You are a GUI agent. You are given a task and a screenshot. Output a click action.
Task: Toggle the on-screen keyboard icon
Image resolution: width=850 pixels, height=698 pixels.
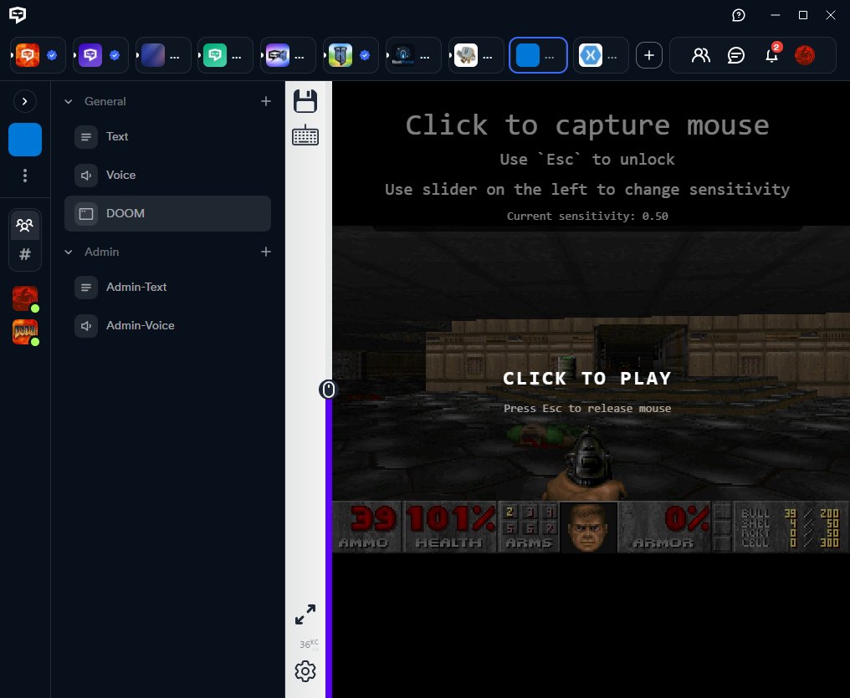[x=305, y=135]
